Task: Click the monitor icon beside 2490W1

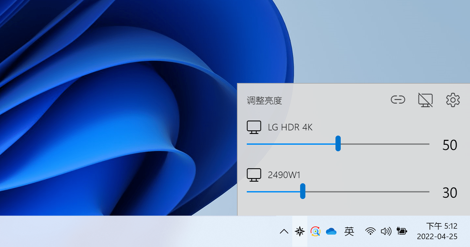Action: point(254,175)
